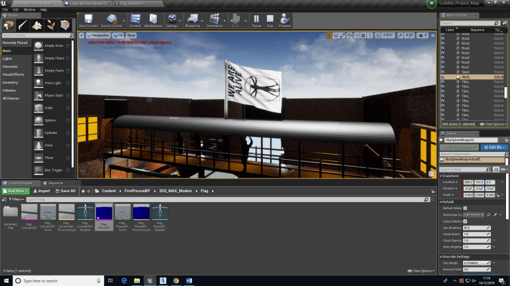Open Lit view mode button
This screenshot has width=510, height=286.
[x=119, y=36]
